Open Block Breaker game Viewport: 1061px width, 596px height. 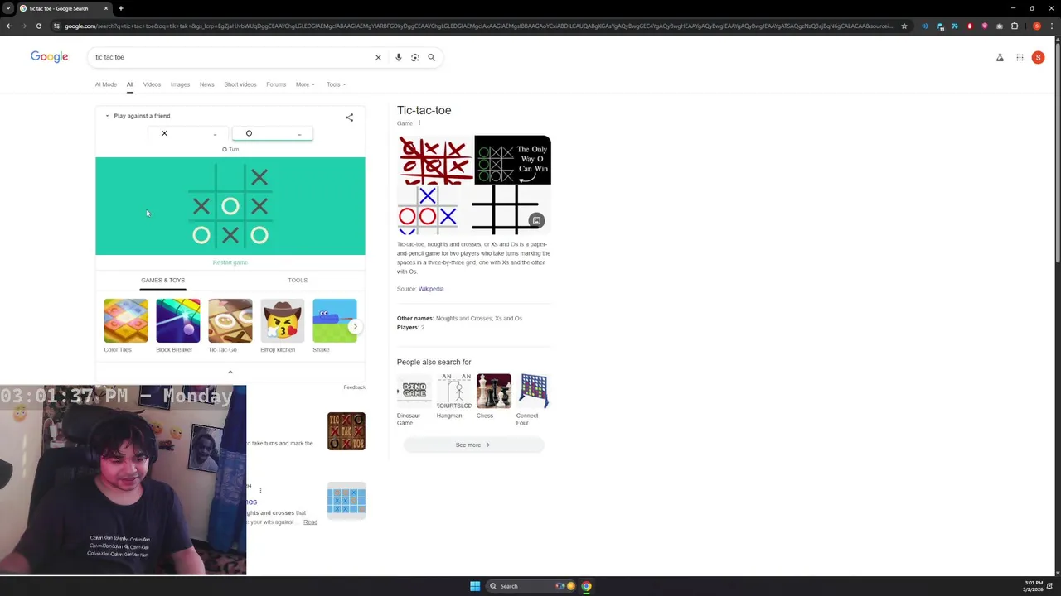pos(177,326)
